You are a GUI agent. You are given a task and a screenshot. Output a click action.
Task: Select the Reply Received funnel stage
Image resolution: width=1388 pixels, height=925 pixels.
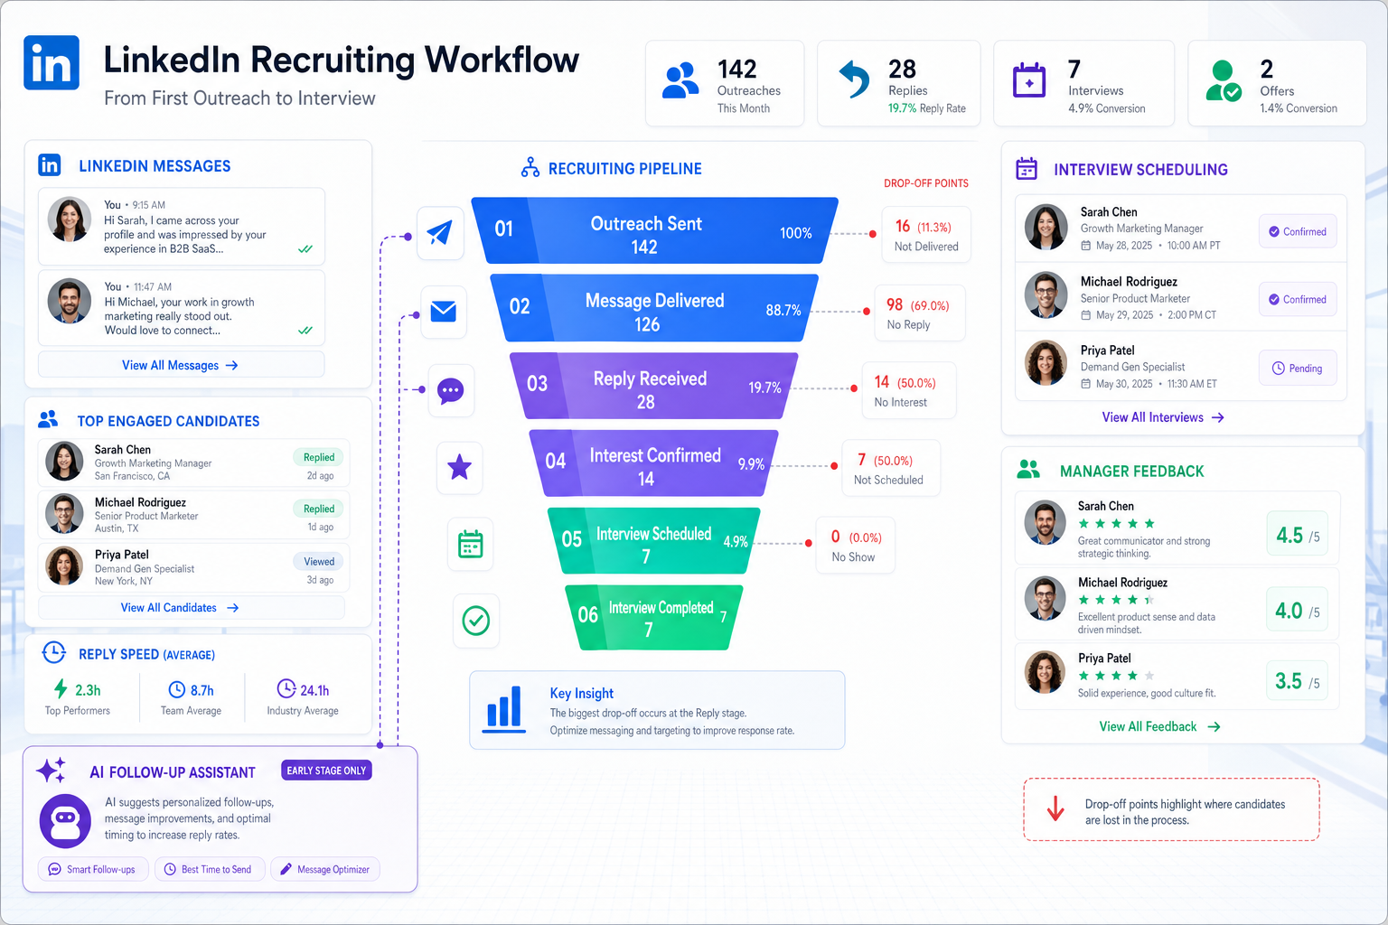pos(654,386)
